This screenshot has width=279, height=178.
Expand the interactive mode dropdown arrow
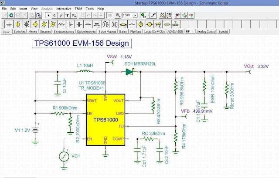pyautogui.click(x=148, y=16)
